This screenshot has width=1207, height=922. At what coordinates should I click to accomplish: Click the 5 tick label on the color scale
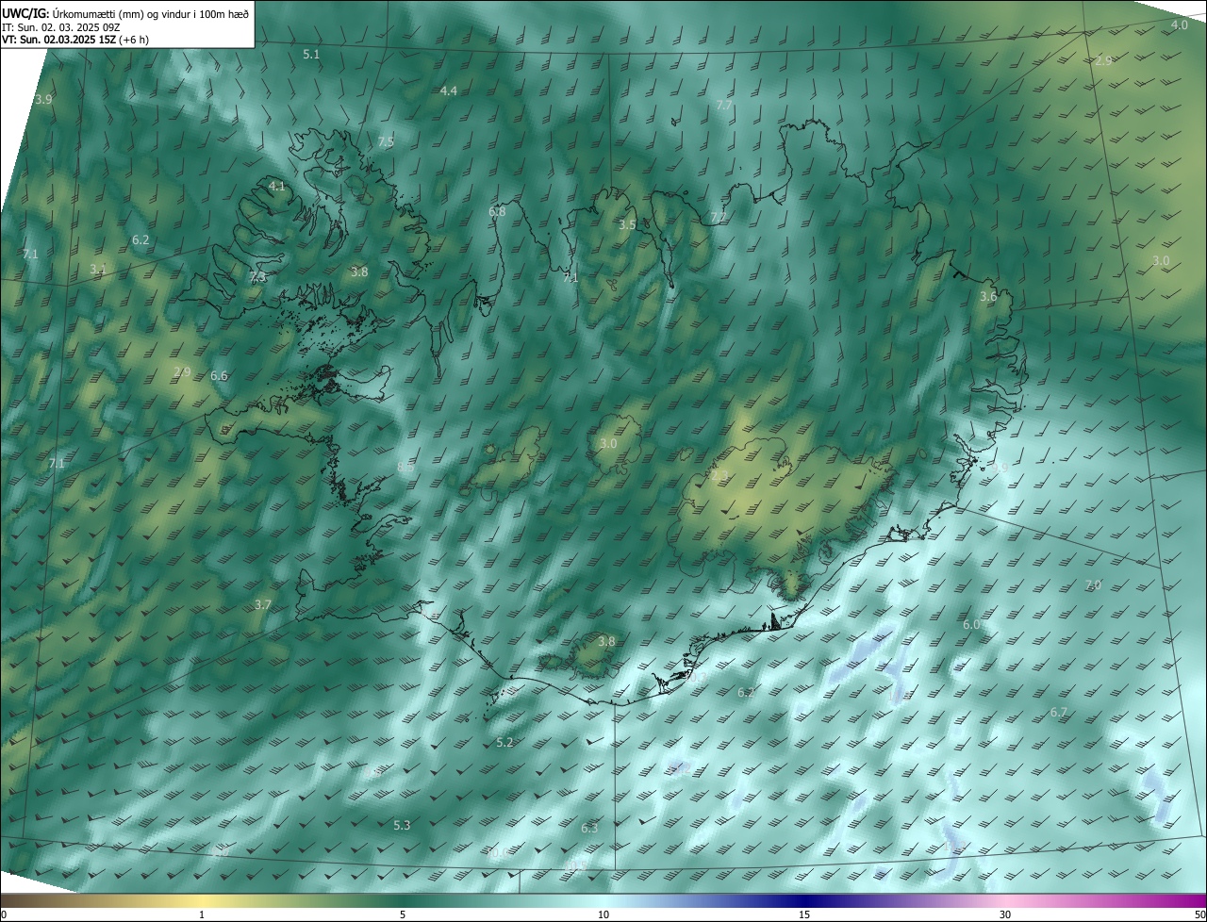[x=403, y=914]
